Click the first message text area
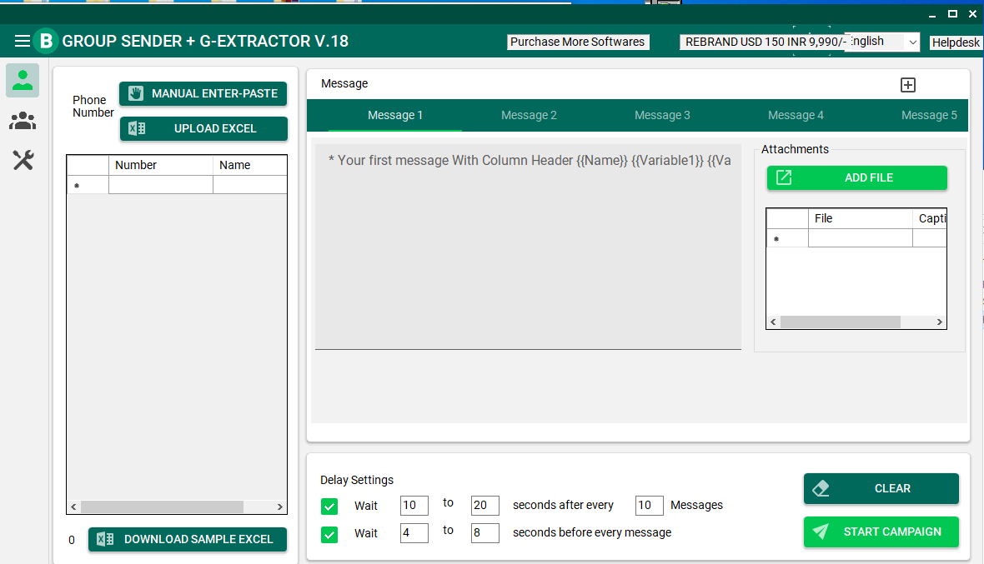 tap(527, 250)
